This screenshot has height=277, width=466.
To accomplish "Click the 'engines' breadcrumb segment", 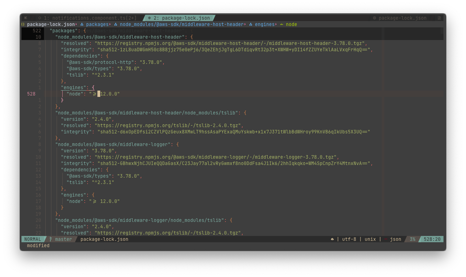I will pos(264,24).
